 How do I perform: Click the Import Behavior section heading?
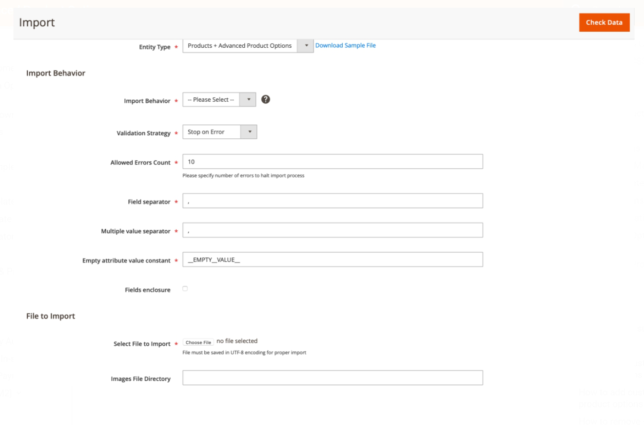pos(56,73)
